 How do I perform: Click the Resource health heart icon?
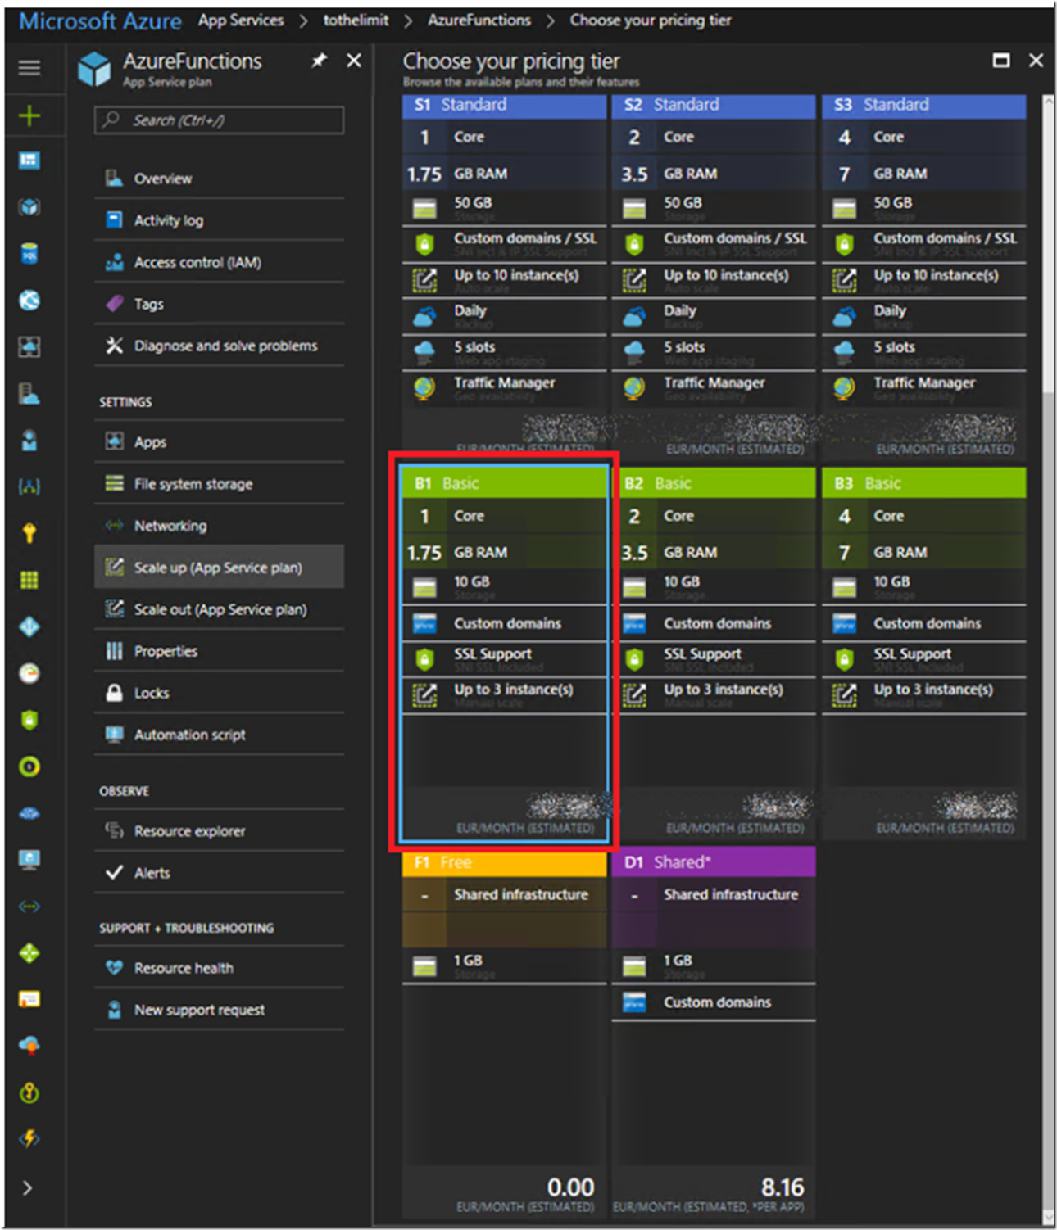[x=114, y=968]
